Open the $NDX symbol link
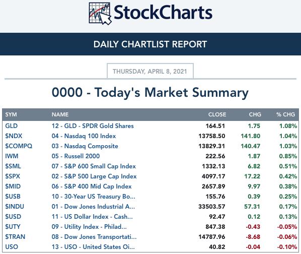This screenshot has height=254, width=301. 14,136
